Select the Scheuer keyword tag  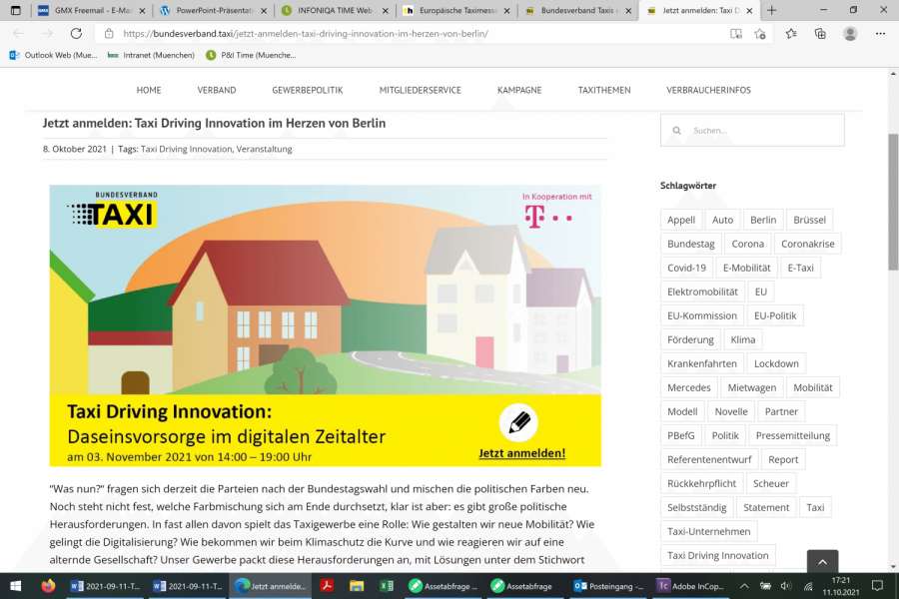point(770,483)
